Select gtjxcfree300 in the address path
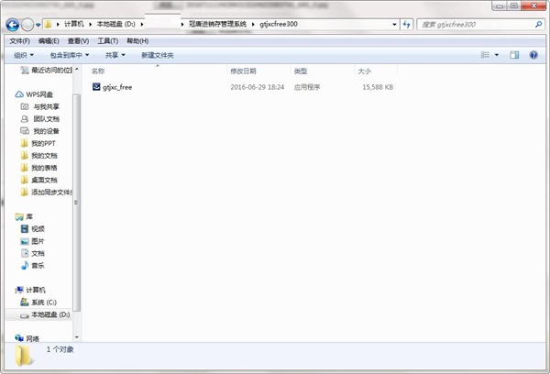Viewport: 550px width, 374px height. [x=279, y=24]
